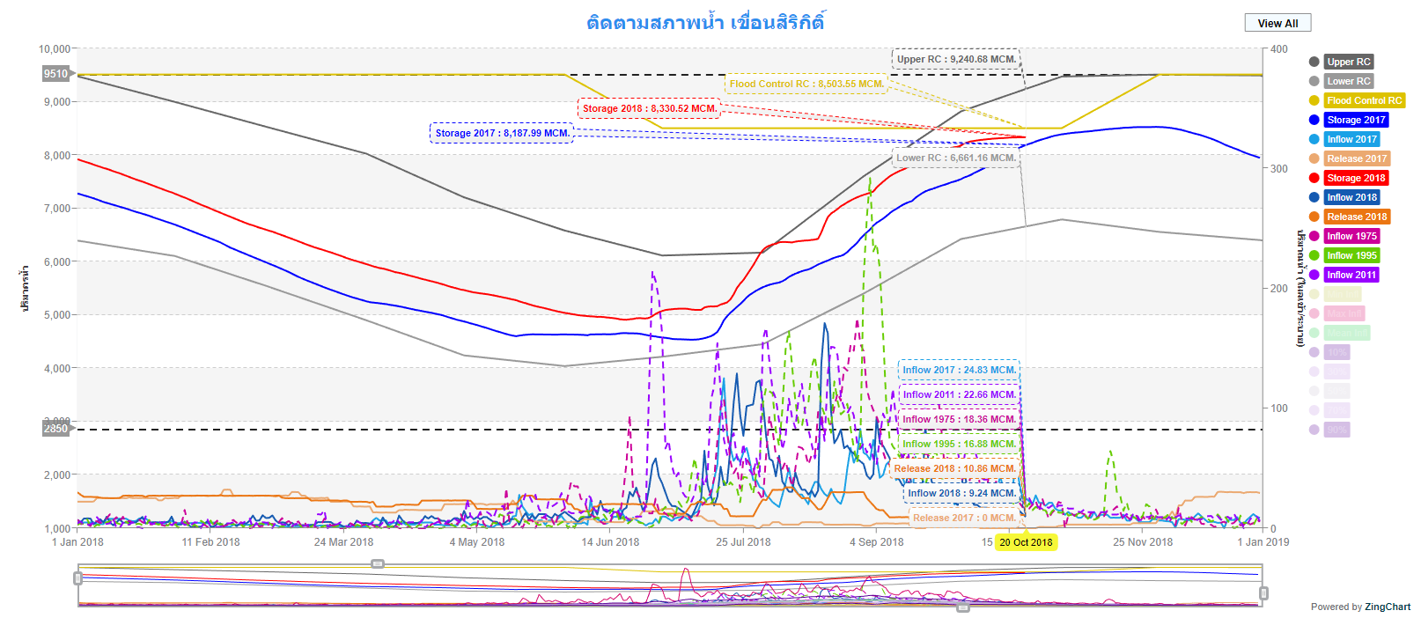Click the red Storage 2018 legend marker

point(1314,178)
